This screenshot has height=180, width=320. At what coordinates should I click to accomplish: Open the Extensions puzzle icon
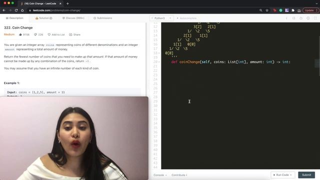click(293, 10)
